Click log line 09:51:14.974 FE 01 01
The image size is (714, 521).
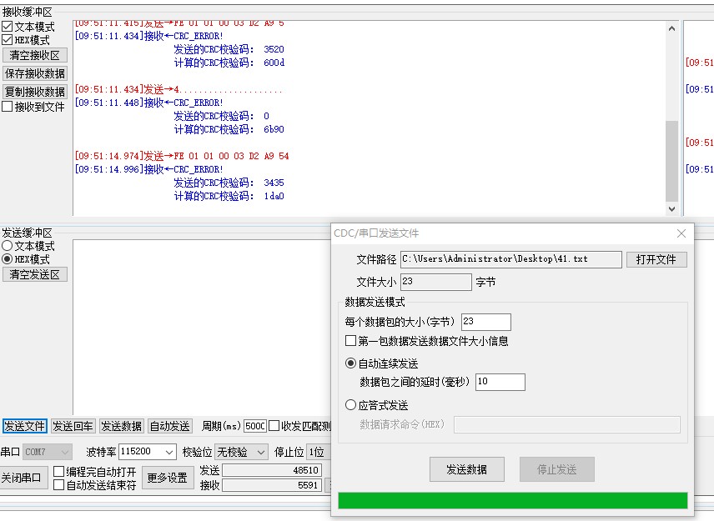point(182,156)
